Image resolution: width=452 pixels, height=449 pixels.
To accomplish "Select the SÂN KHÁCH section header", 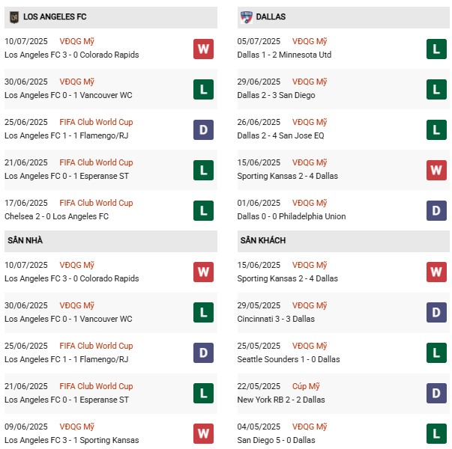I will click(x=263, y=240).
